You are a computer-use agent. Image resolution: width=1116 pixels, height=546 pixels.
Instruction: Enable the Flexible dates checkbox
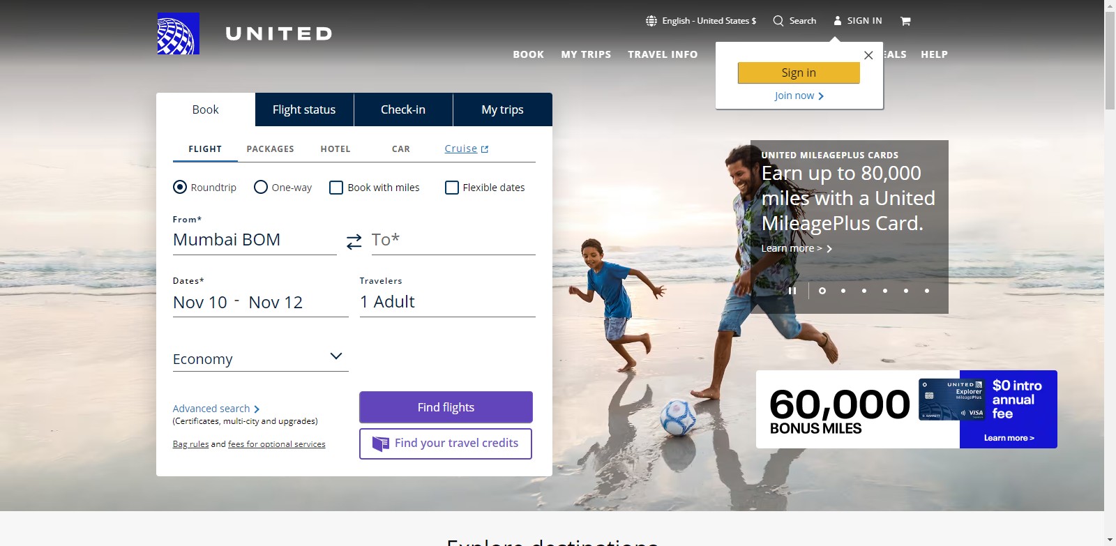click(x=452, y=188)
